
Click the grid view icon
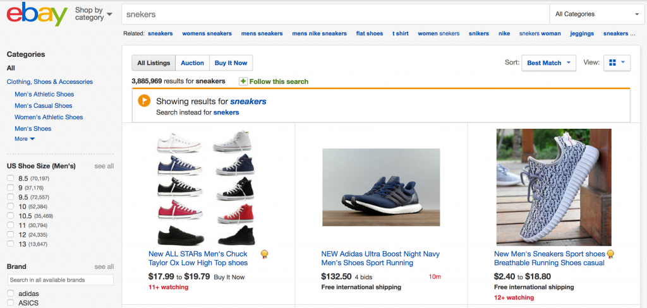click(612, 62)
